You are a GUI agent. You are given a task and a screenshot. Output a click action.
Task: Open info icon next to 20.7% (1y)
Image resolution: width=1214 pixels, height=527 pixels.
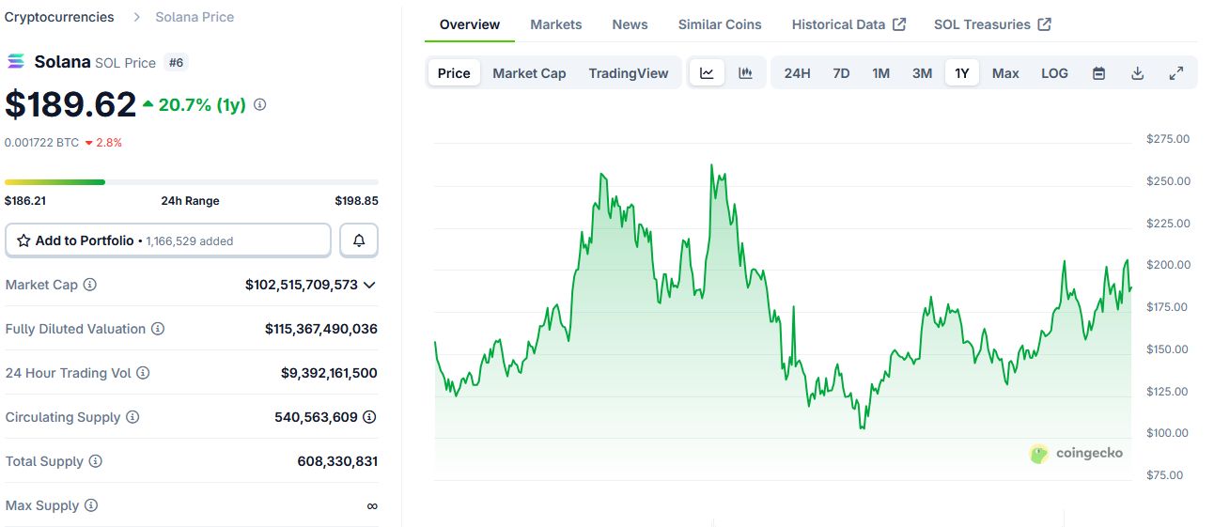coord(260,104)
